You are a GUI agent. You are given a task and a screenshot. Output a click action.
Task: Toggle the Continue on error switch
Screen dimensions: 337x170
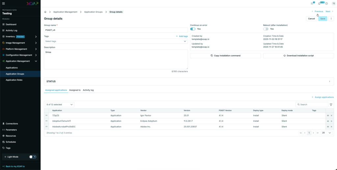193,29
